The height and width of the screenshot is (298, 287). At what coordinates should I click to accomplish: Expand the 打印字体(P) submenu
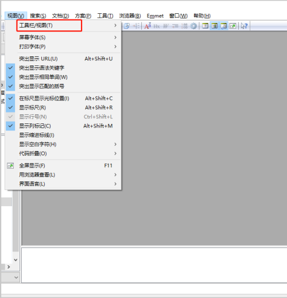point(63,47)
